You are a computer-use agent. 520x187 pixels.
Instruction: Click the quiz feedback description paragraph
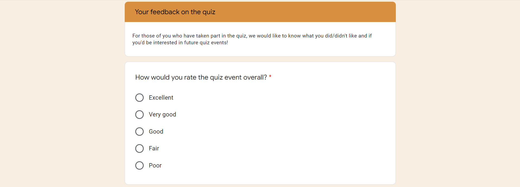click(x=252, y=39)
